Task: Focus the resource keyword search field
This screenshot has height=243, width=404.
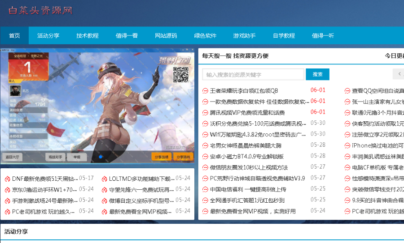Action: click(x=253, y=74)
